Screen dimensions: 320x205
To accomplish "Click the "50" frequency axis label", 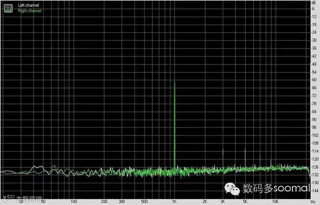I will (x=43, y=201).
